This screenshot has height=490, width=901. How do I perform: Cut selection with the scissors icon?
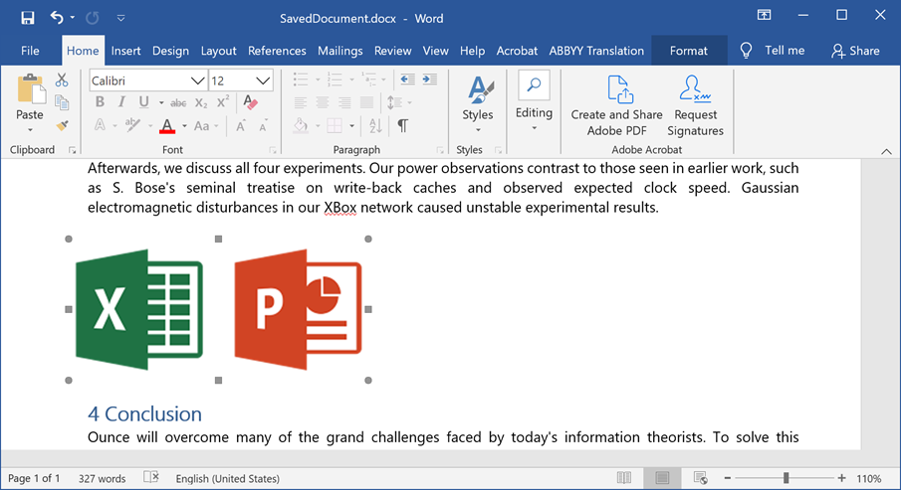click(x=62, y=80)
